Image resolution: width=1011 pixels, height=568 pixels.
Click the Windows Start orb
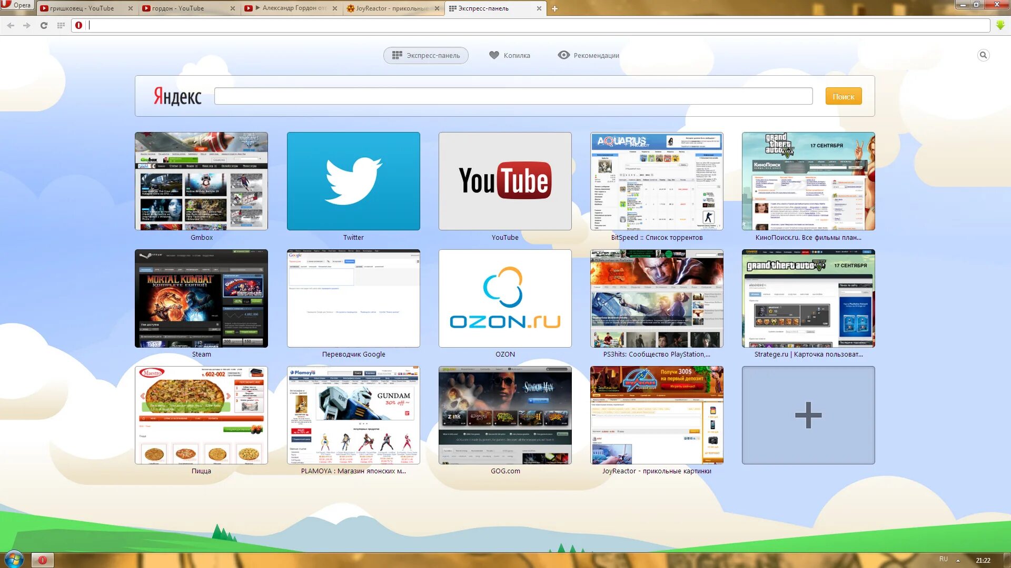(x=14, y=560)
